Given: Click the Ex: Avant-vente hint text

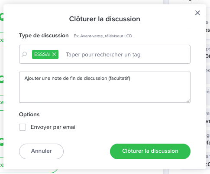Looking at the screenshot, I should tap(103, 36).
